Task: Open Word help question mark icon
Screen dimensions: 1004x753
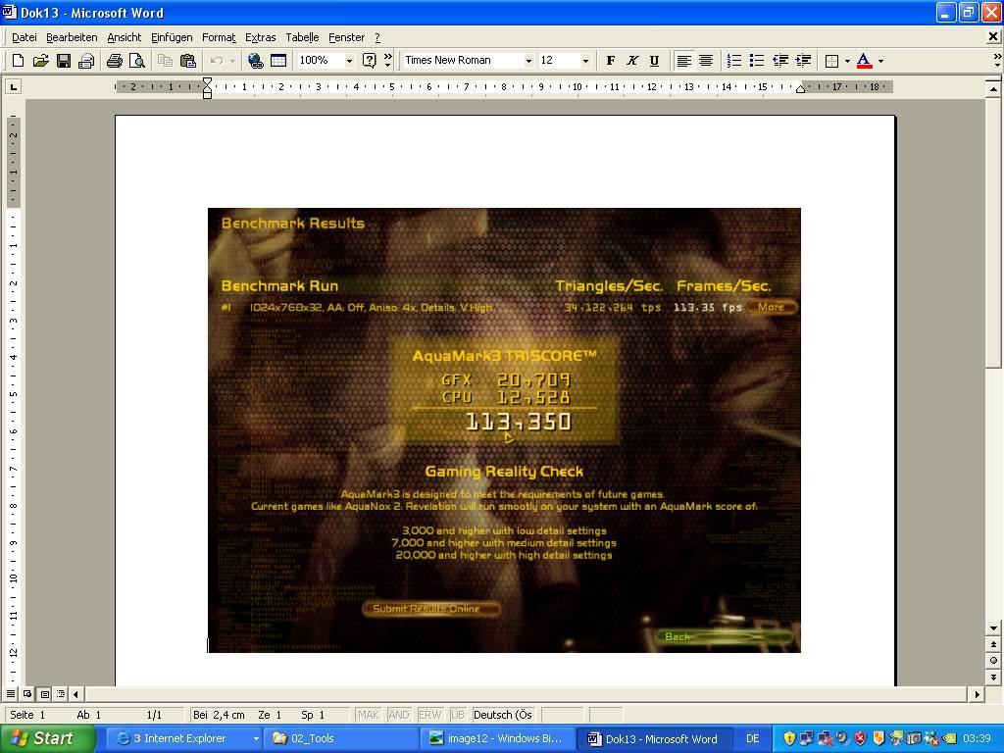Action: click(x=370, y=61)
